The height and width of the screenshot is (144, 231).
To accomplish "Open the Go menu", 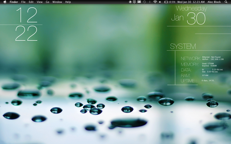I will click(x=47, y=2).
